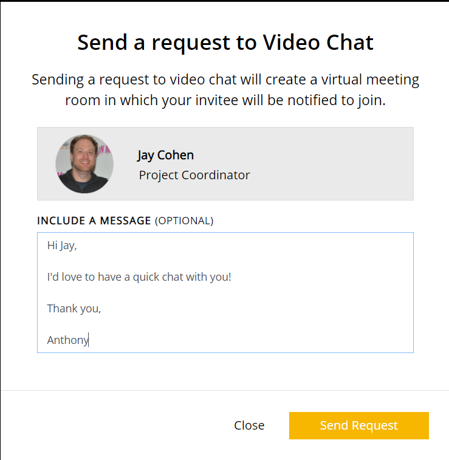Click the '(OPTIONAL)' label text

tap(184, 221)
